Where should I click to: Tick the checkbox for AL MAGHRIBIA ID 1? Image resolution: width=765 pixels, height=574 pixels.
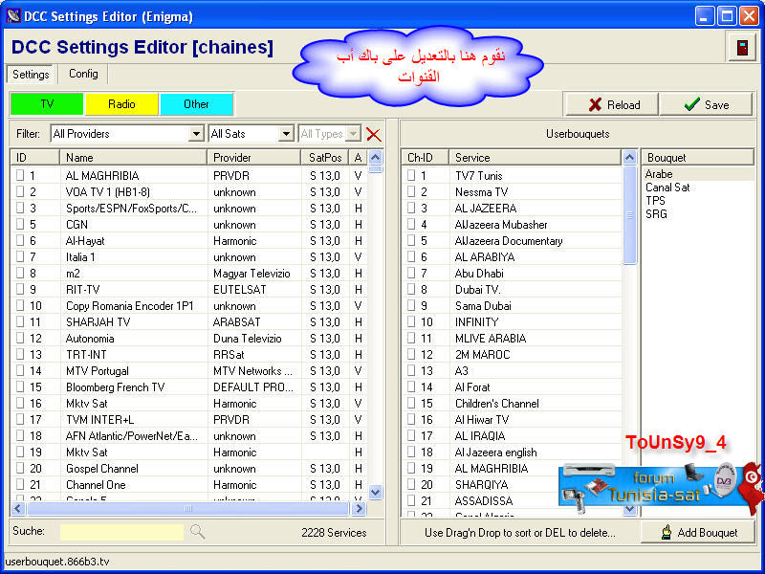(x=20, y=175)
